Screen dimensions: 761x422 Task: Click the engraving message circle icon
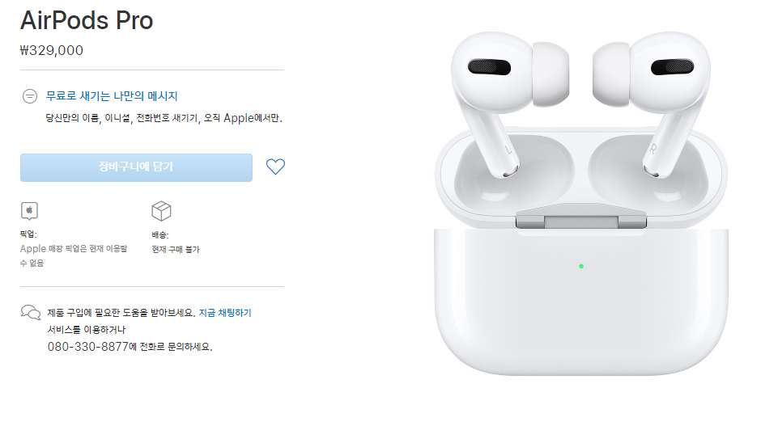[x=30, y=96]
